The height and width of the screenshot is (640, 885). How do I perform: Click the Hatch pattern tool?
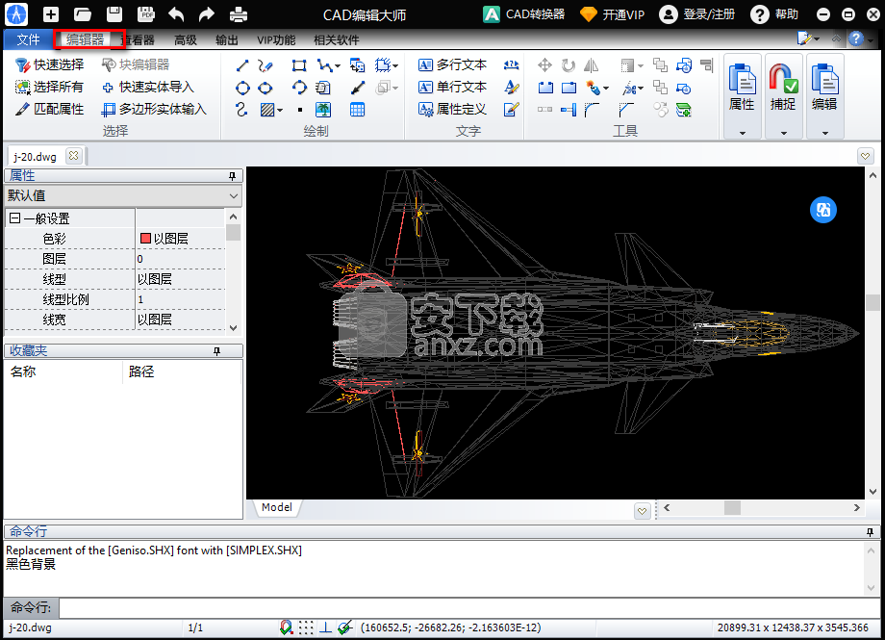point(267,110)
